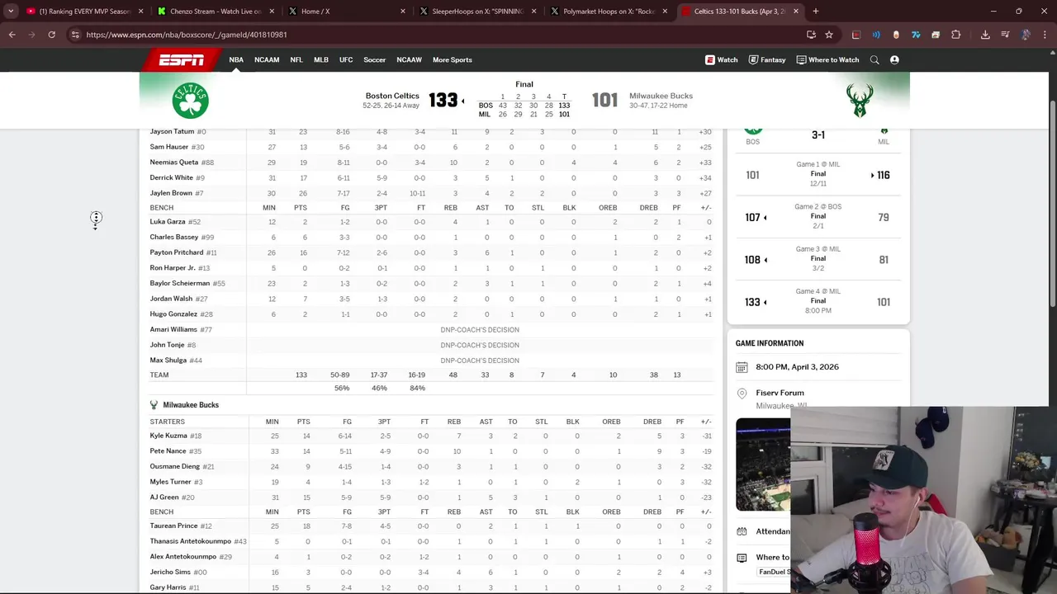Reload the ESPN page
Screen dimensions: 1057x594
(x=51, y=35)
